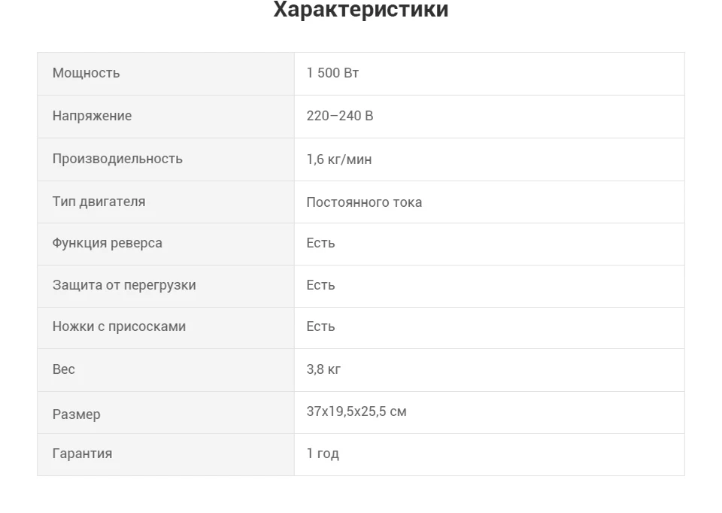
Task: Select the Защита от перегрузки label
Action: [x=124, y=286]
